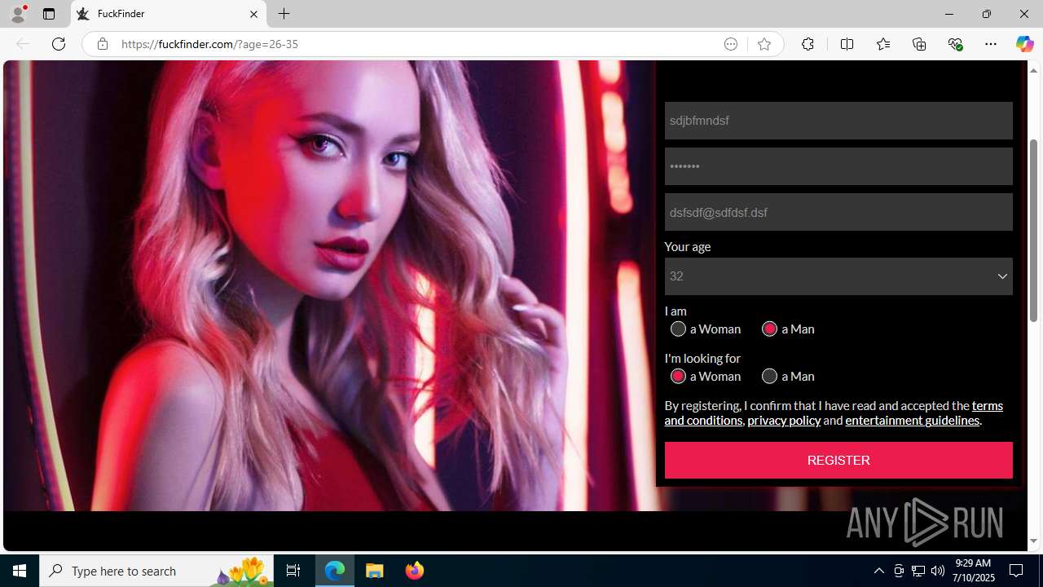Open a new tab with plus icon

click(284, 14)
